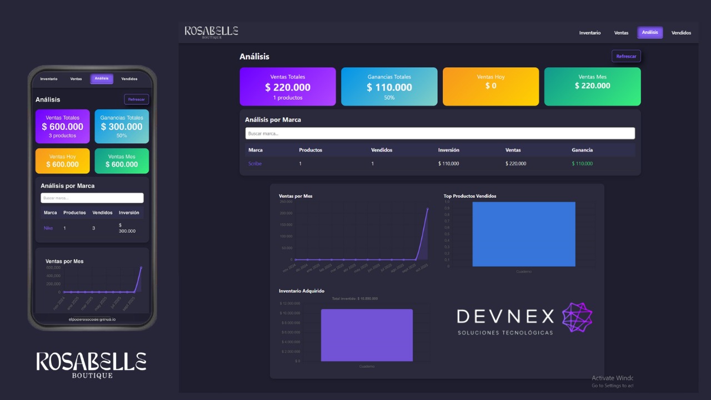The height and width of the screenshot is (400, 711).
Task: Select the orange Ventas Hoy $ 0 card
Action: tap(491, 87)
